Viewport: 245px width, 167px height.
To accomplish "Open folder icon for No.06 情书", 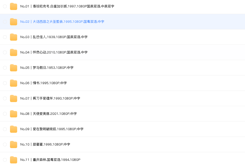I will (14, 83).
